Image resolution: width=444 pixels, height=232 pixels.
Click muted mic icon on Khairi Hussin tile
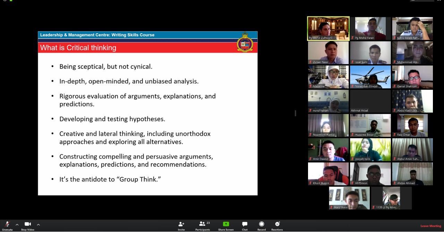pyautogui.click(x=310, y=183)
